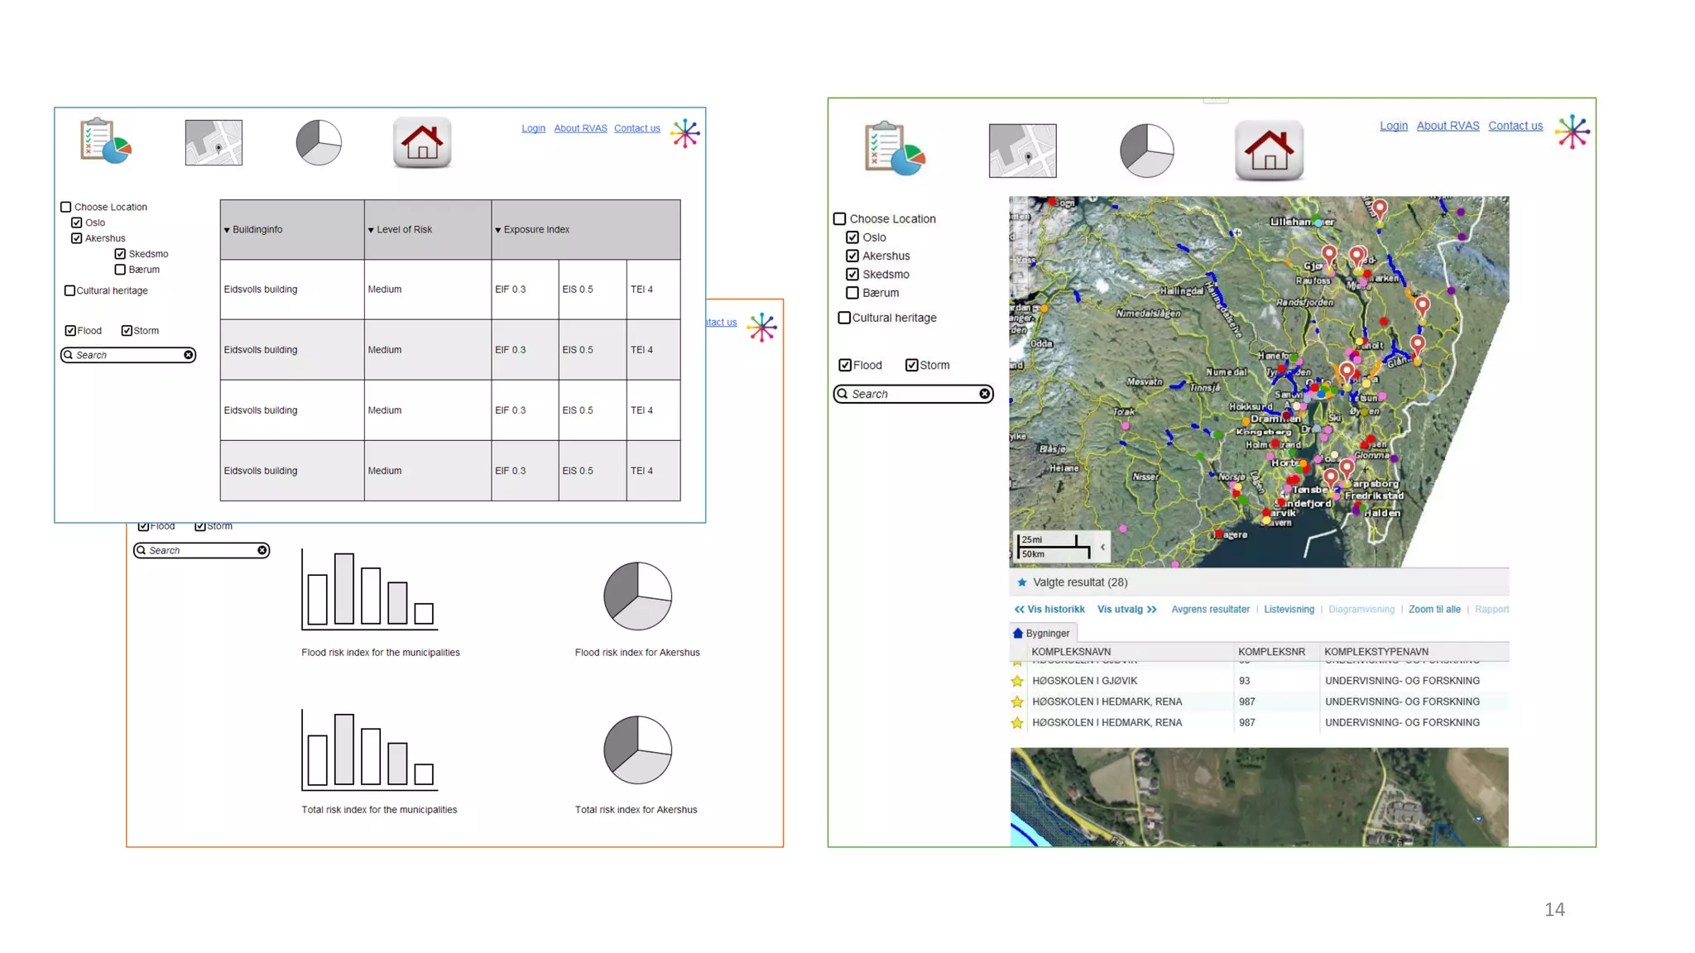The image size is (1695, 953).
Task: Enable the Cultural heritage checkbox in the right panel
Action: pyautogui.click(x=844, y=318)
